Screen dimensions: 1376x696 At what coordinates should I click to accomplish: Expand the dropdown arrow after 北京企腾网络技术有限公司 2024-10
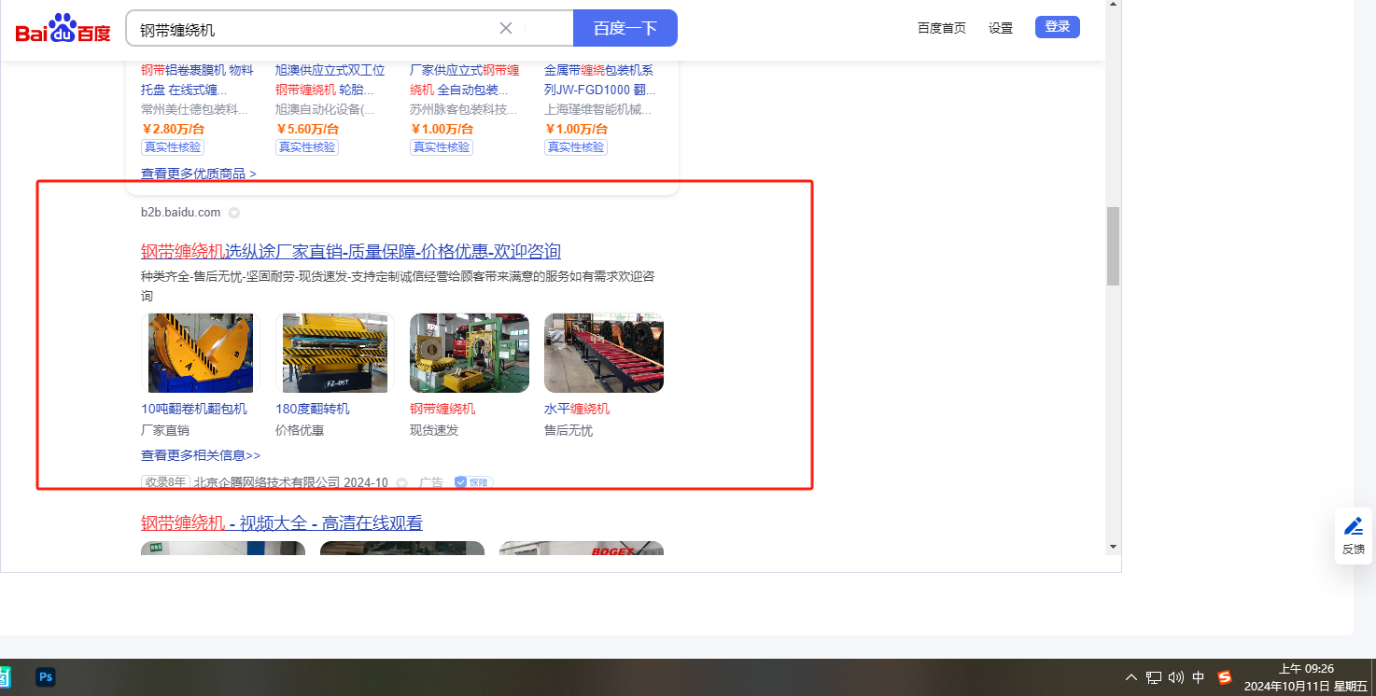[402, 483]
